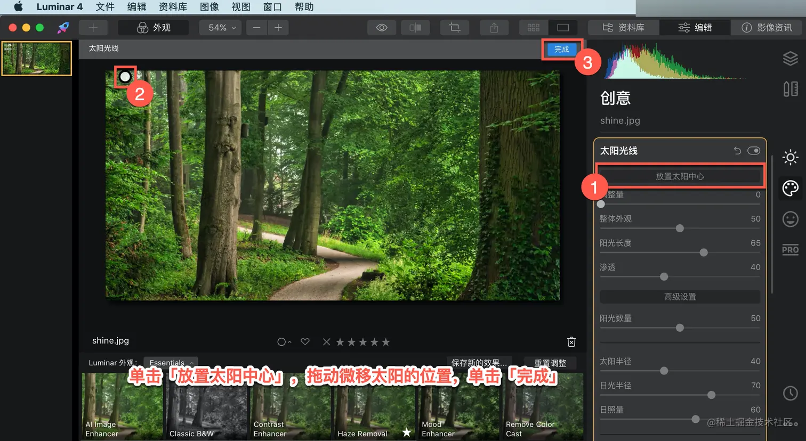This screenshot has height=441, width=806.
Task: Select the PRO tools icon
Action: (x=791, y=250)
